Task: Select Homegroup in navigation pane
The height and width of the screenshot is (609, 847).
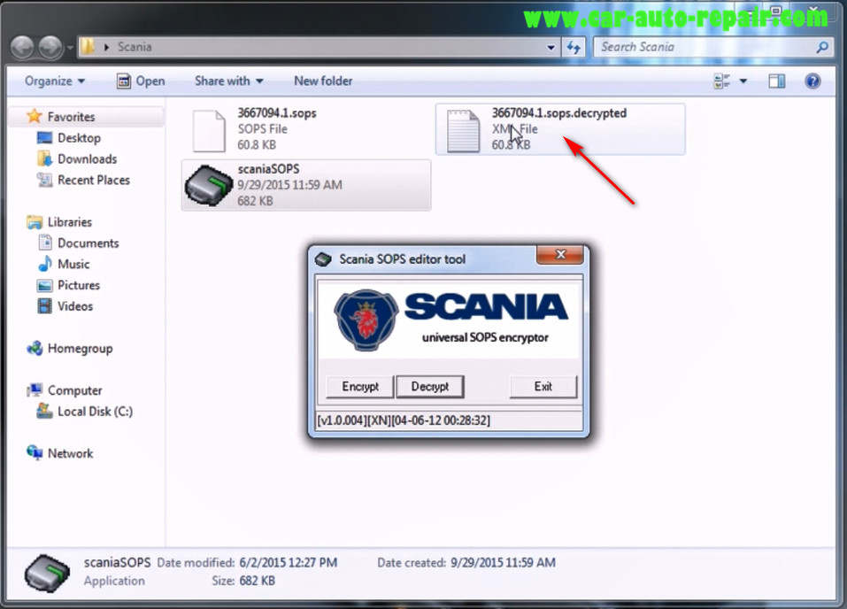Action: 80,349
